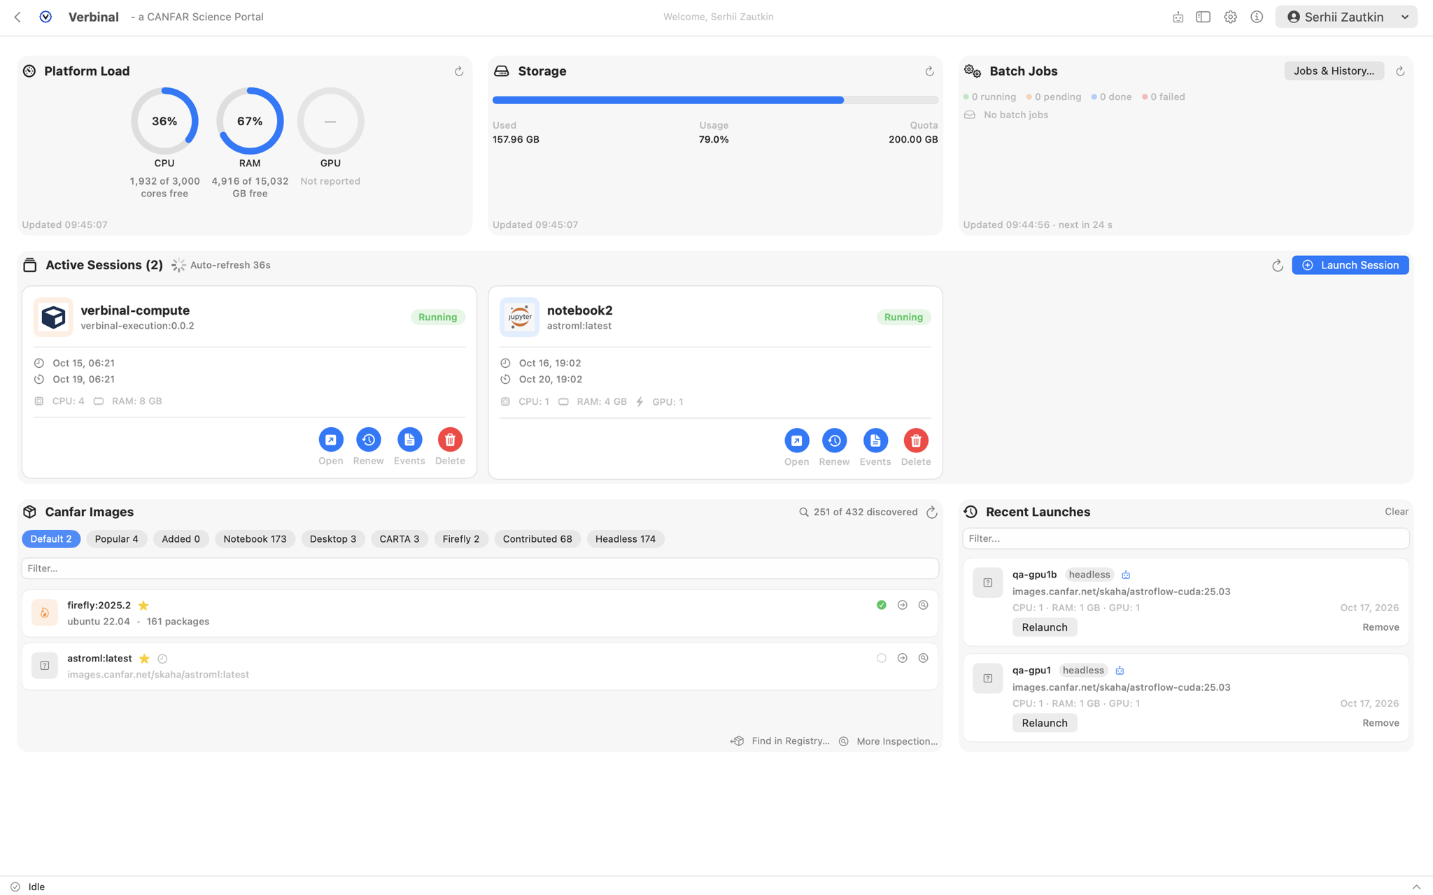This screenshot has height=895, width=1433.
Task: Delete the notebook2 session
Action: (x=915, y=441)
